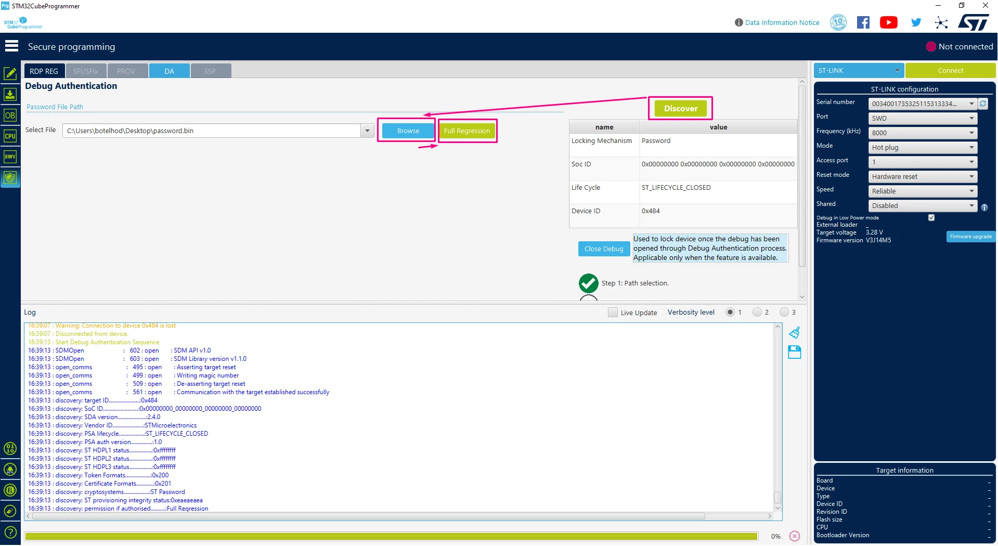
Task: Click the log vertical scrollbar thumb
Action: pos(777,497)
